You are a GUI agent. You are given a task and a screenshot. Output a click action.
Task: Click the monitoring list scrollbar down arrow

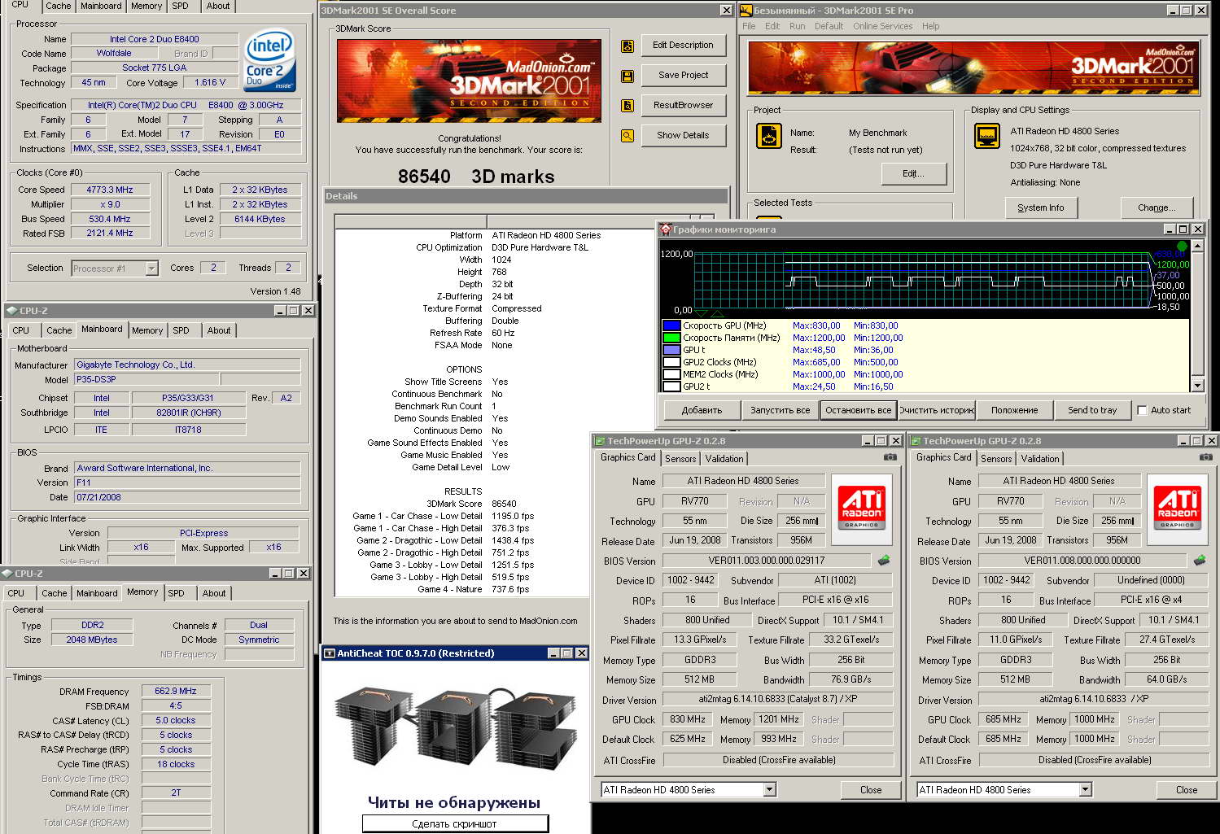[1197, 386]
